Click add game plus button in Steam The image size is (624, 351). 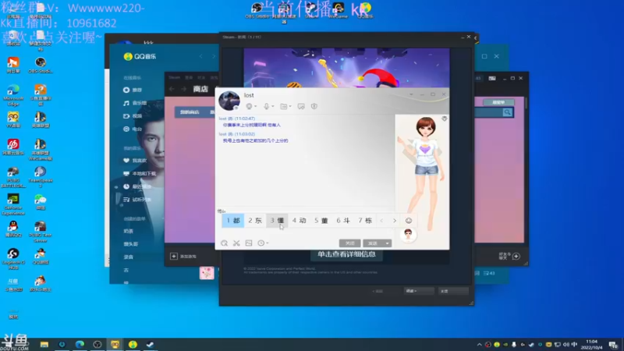click(x=174, y=257)
